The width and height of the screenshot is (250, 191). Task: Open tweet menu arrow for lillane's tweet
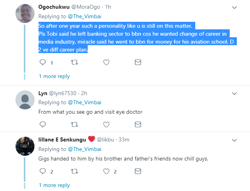(x=234, y=140)
